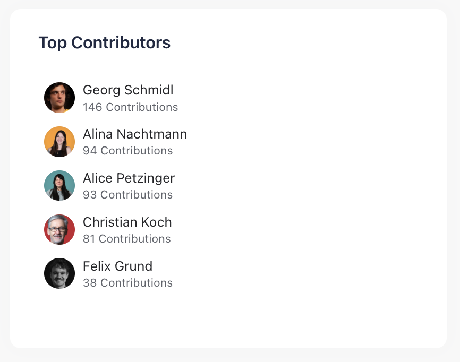This screenshot has height=362, width=460.
Task: Open Felix Grund's contributor profile
Action: 117,266
